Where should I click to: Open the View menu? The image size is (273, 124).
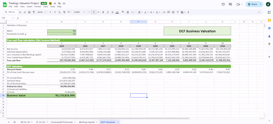click(x=22, y=6)
